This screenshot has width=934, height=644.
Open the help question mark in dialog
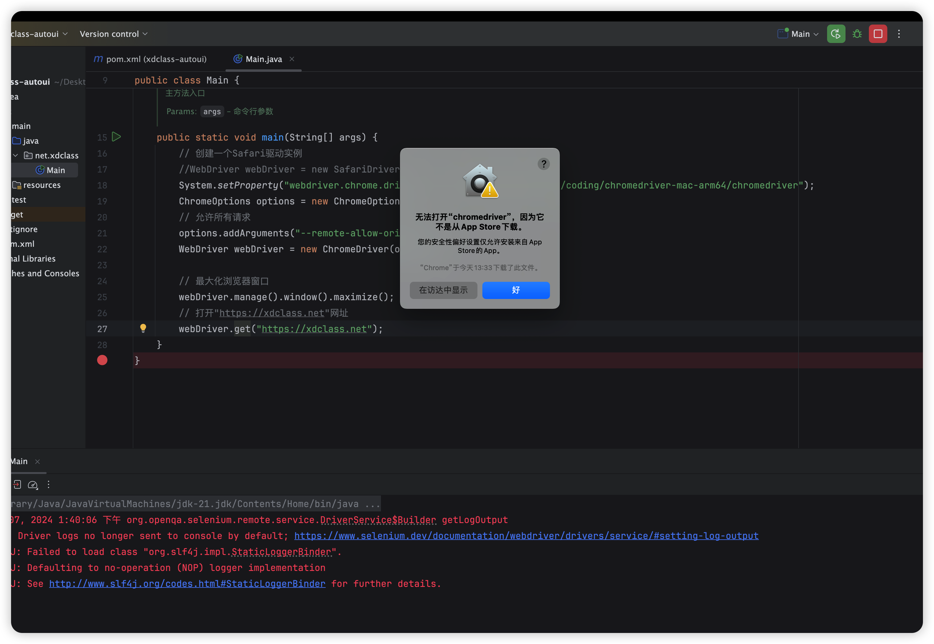[x=544, y=164]
